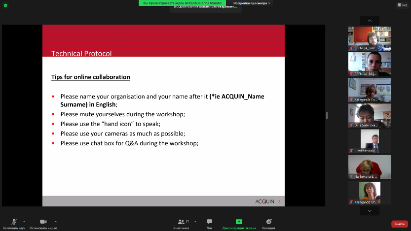Expand the arrow next to Participants

click(195, 221)
